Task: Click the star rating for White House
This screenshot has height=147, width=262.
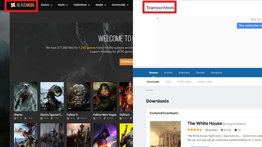Action: point(195,130)
